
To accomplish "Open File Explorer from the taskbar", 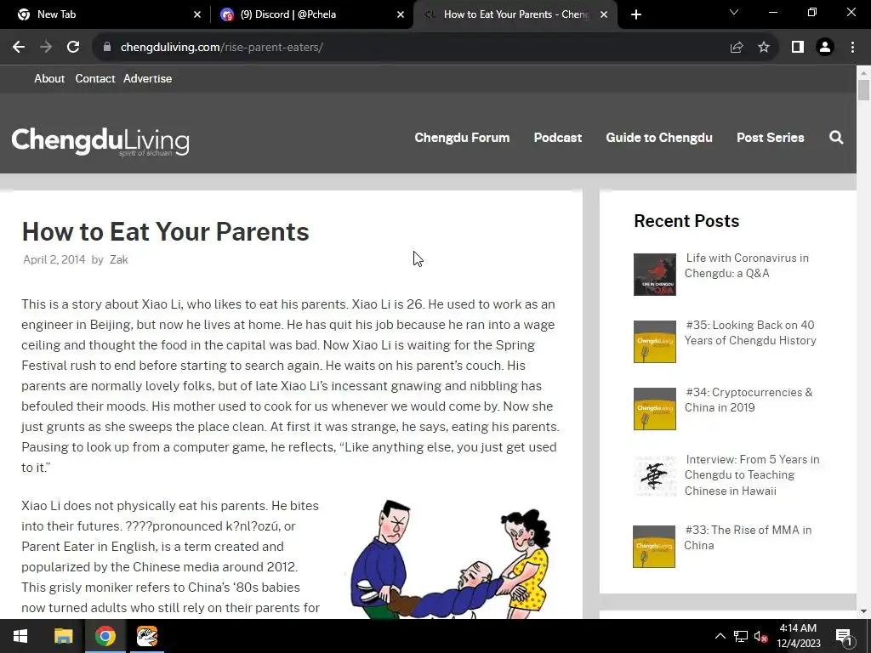I will coord(63,636).
